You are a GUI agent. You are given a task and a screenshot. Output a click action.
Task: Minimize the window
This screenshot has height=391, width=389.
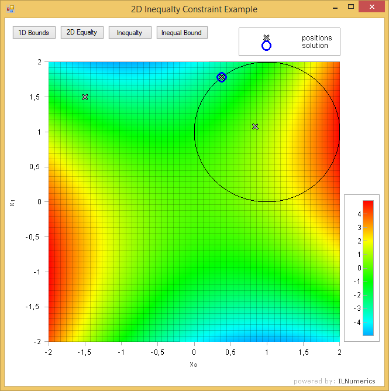tap(336, 8)
